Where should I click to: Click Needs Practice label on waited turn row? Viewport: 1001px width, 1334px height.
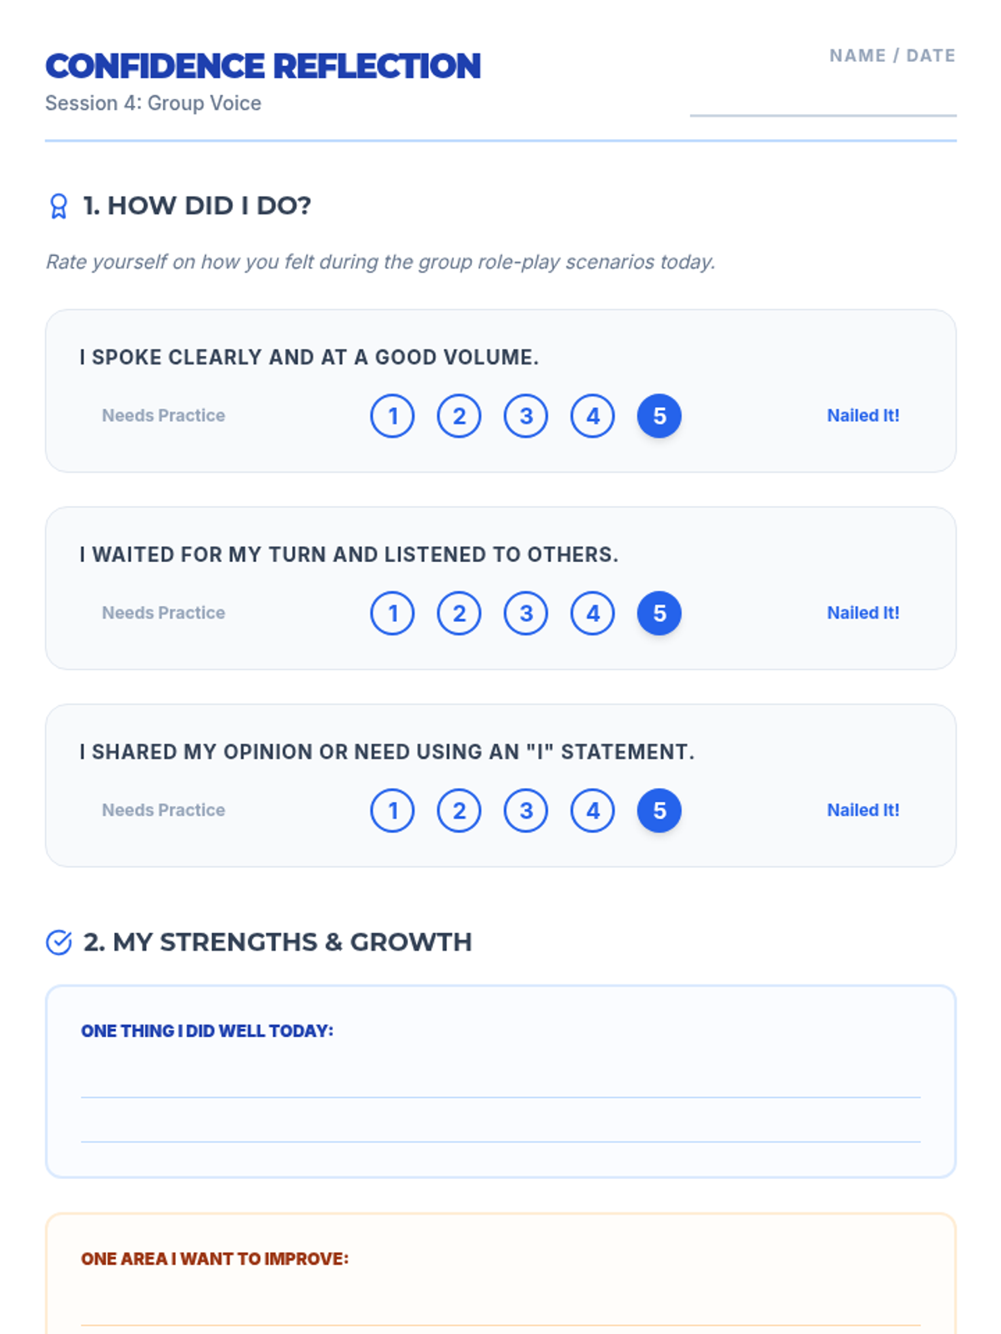tap(163, 613)
